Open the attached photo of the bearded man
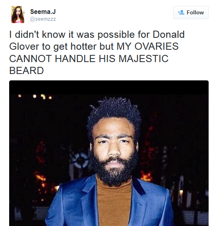This screenshot has height=226, width=215. coord(109,153)
